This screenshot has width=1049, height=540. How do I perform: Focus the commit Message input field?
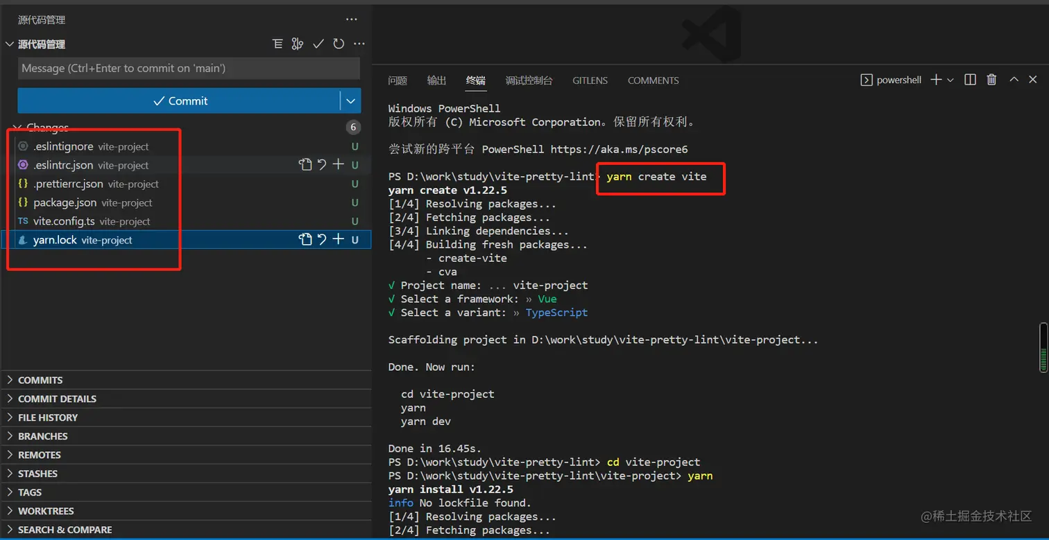pos(189,68)
